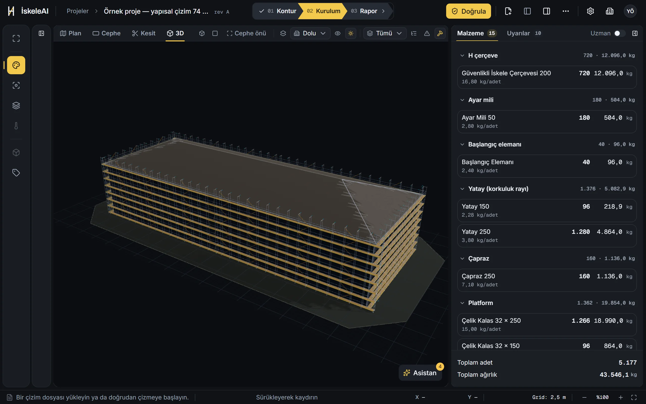Open the Uyarılar tab

524,33
